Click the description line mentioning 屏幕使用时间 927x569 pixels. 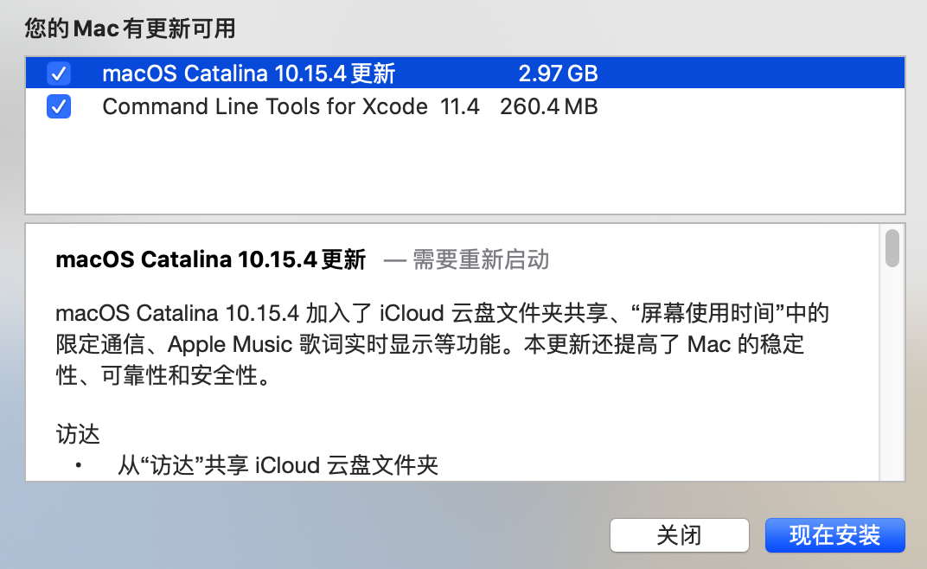click(x=442, y=313)
